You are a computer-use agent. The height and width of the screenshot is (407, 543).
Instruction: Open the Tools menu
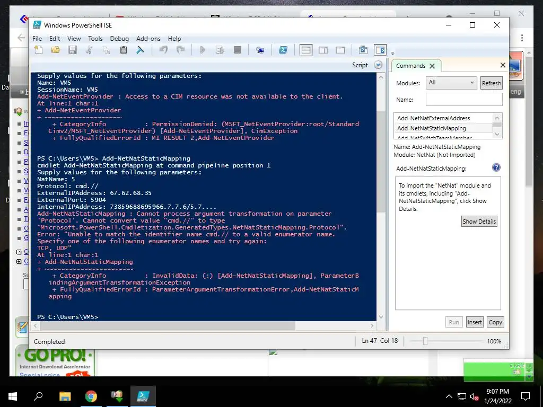click(x=95, y=38)
